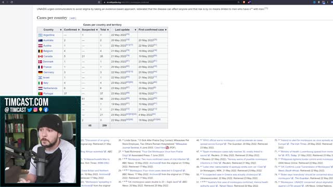Open the 'Four Get Monkeypox Virus from Prairie Dogs' reference
333x187 pixels.
click(x=152, y=154)
